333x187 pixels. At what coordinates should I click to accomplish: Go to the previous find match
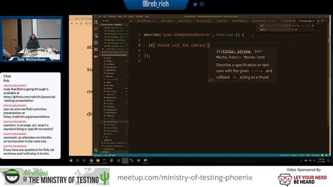pos(303,25)
